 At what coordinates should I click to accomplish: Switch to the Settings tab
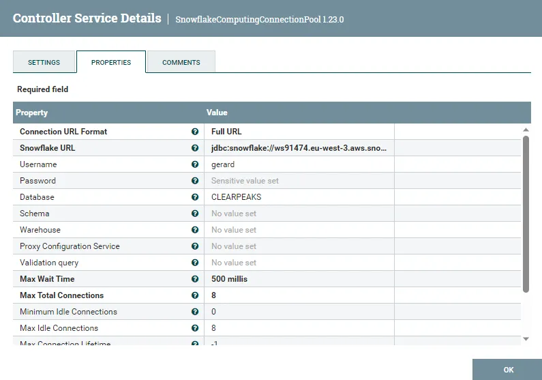point(44,62)
